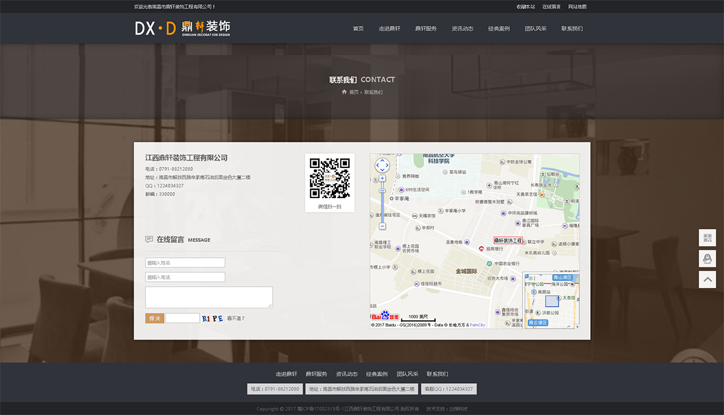724x415 pixels.
Task: Click the 在线留言 link in top bar
Action: [551, 7]
